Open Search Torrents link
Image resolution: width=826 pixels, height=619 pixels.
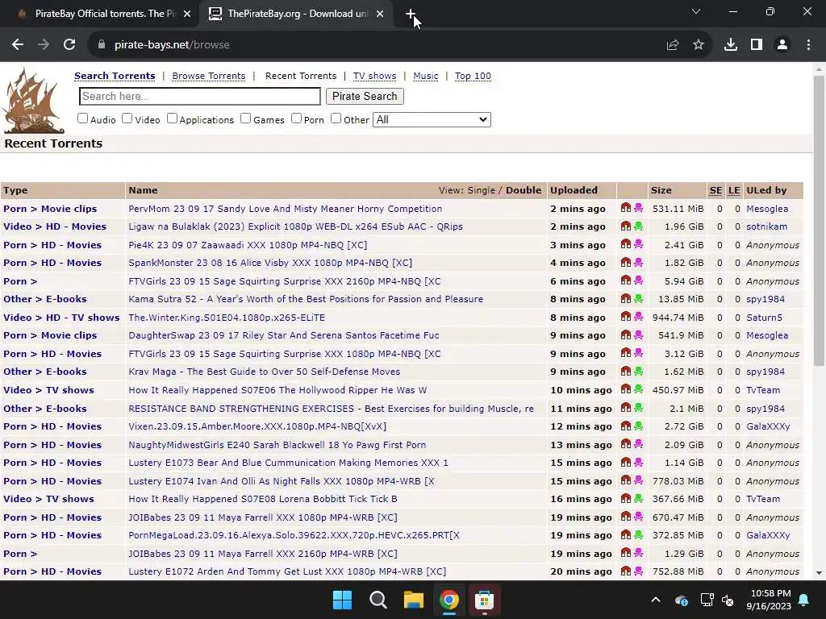(115, 76)
